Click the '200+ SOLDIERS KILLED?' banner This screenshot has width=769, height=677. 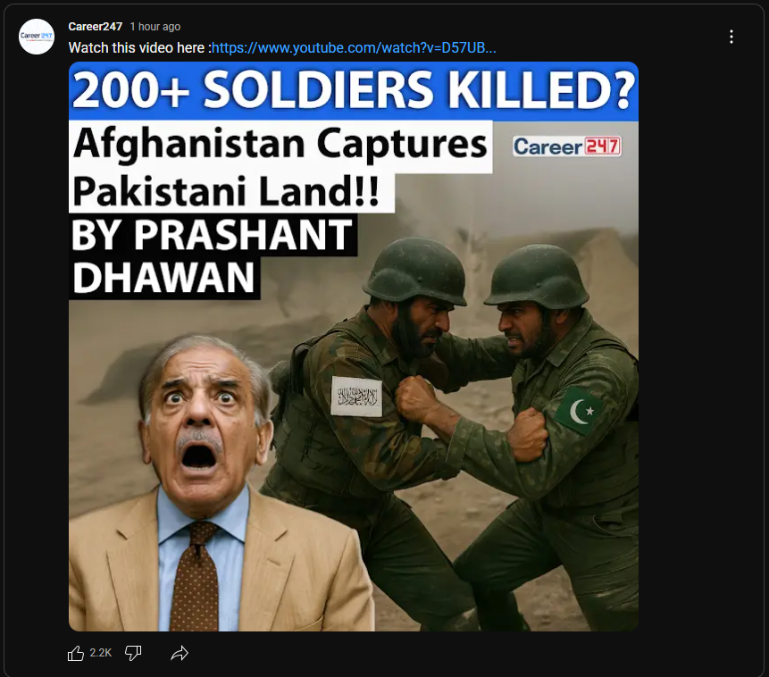(354, 91)
